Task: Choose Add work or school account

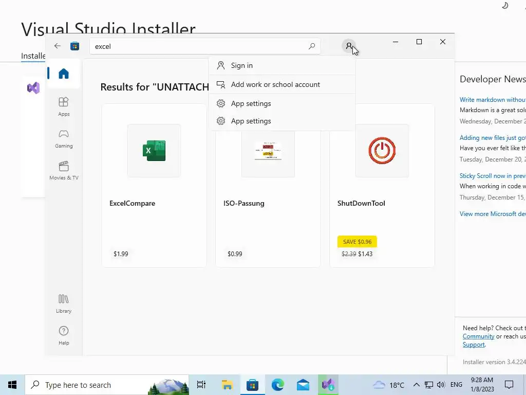Action: pos(282,84)
